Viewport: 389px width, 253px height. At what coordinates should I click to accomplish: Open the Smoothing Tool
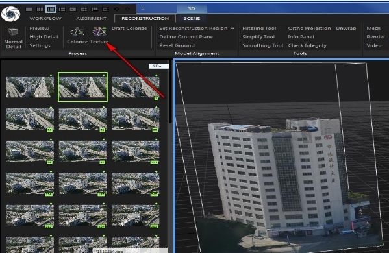[263, 45]
